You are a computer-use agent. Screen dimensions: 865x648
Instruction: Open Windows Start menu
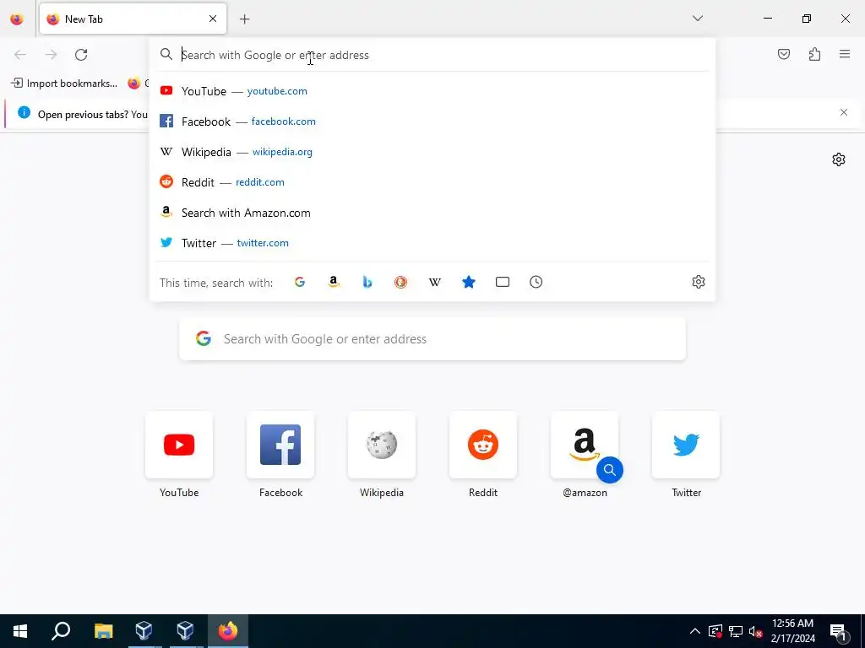click(x=20, y=631)
